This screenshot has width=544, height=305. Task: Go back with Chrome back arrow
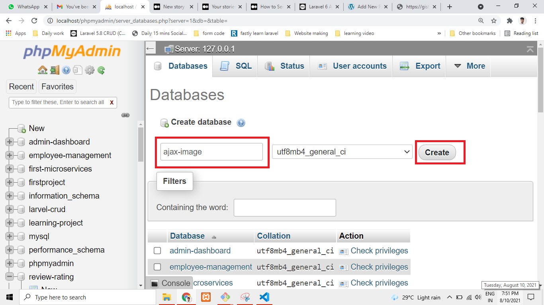(x=9, y=21)
